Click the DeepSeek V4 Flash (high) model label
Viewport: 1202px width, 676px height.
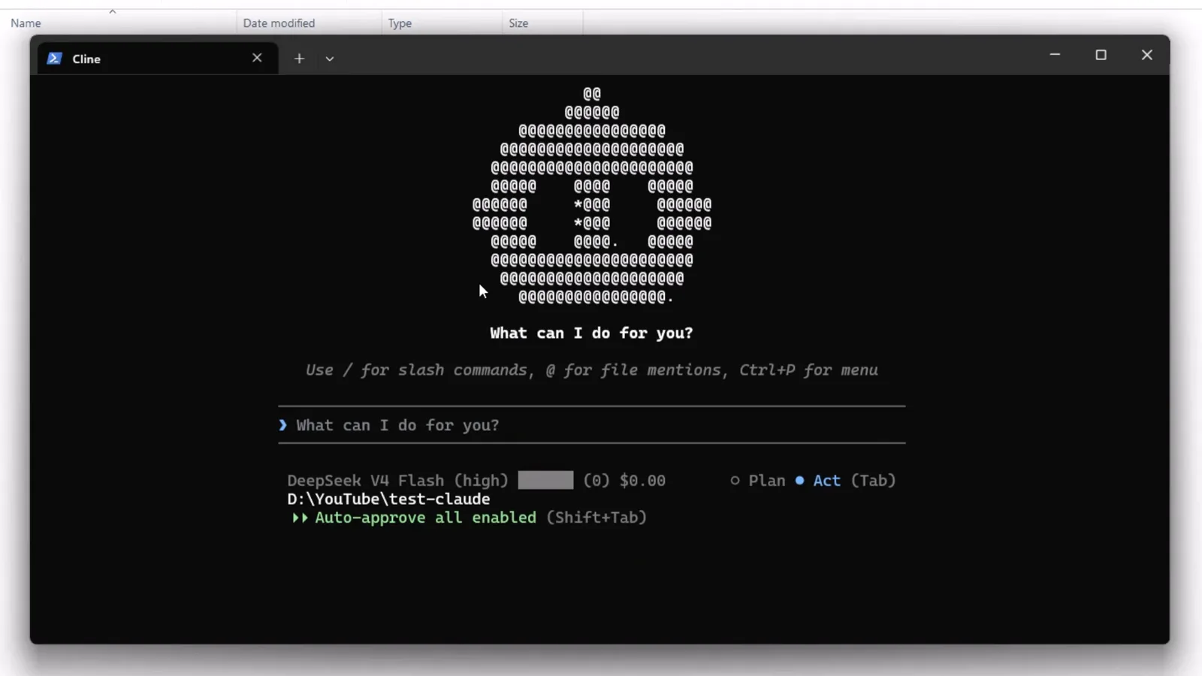[397, 481]
